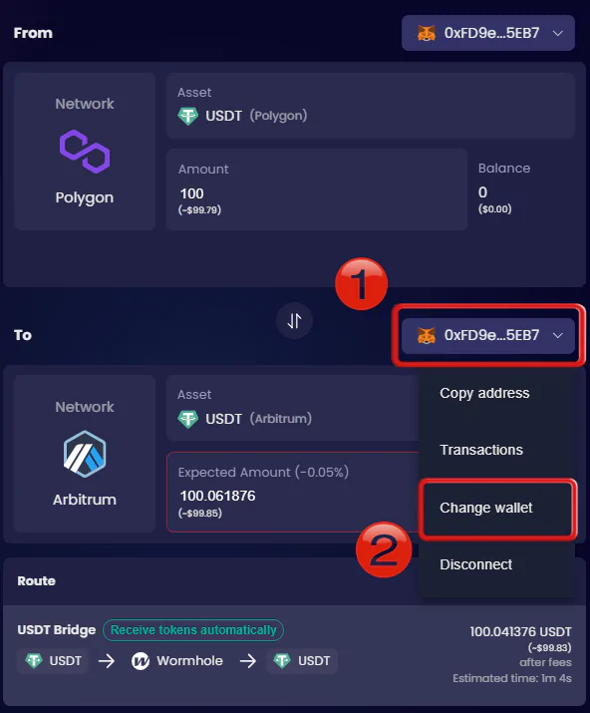Click the Amount field showing 100
The image size is (590, 713).
[x=317, y=189]
